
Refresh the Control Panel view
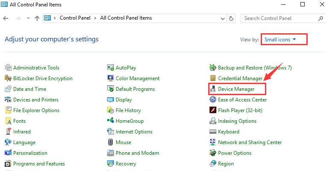click(x=231, y=18)
